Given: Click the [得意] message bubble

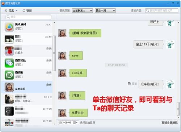Looking at the screenshot, I should (77, 95).
